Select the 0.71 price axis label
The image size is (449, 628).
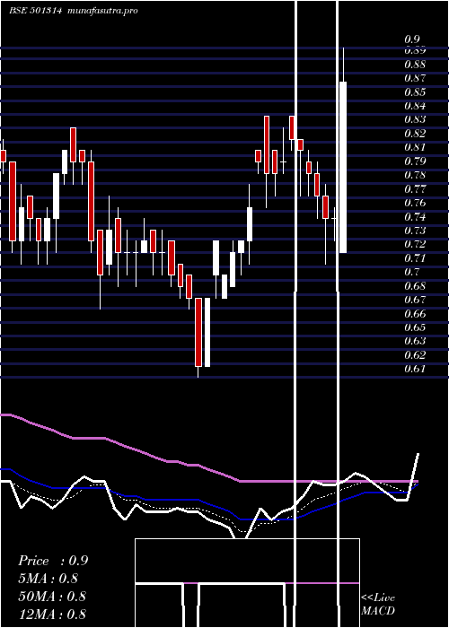pos(415,258)
